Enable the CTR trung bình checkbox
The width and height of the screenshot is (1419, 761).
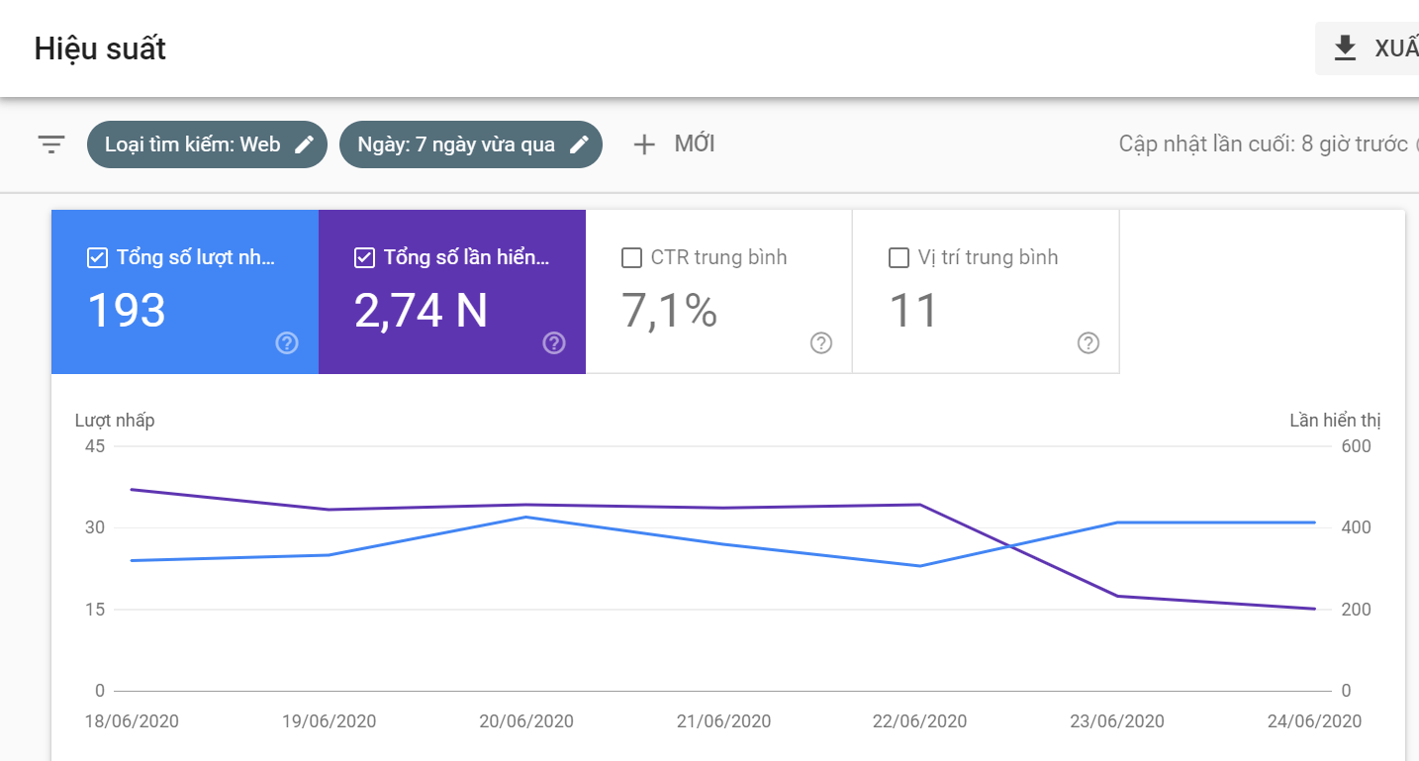pos(631,258)
